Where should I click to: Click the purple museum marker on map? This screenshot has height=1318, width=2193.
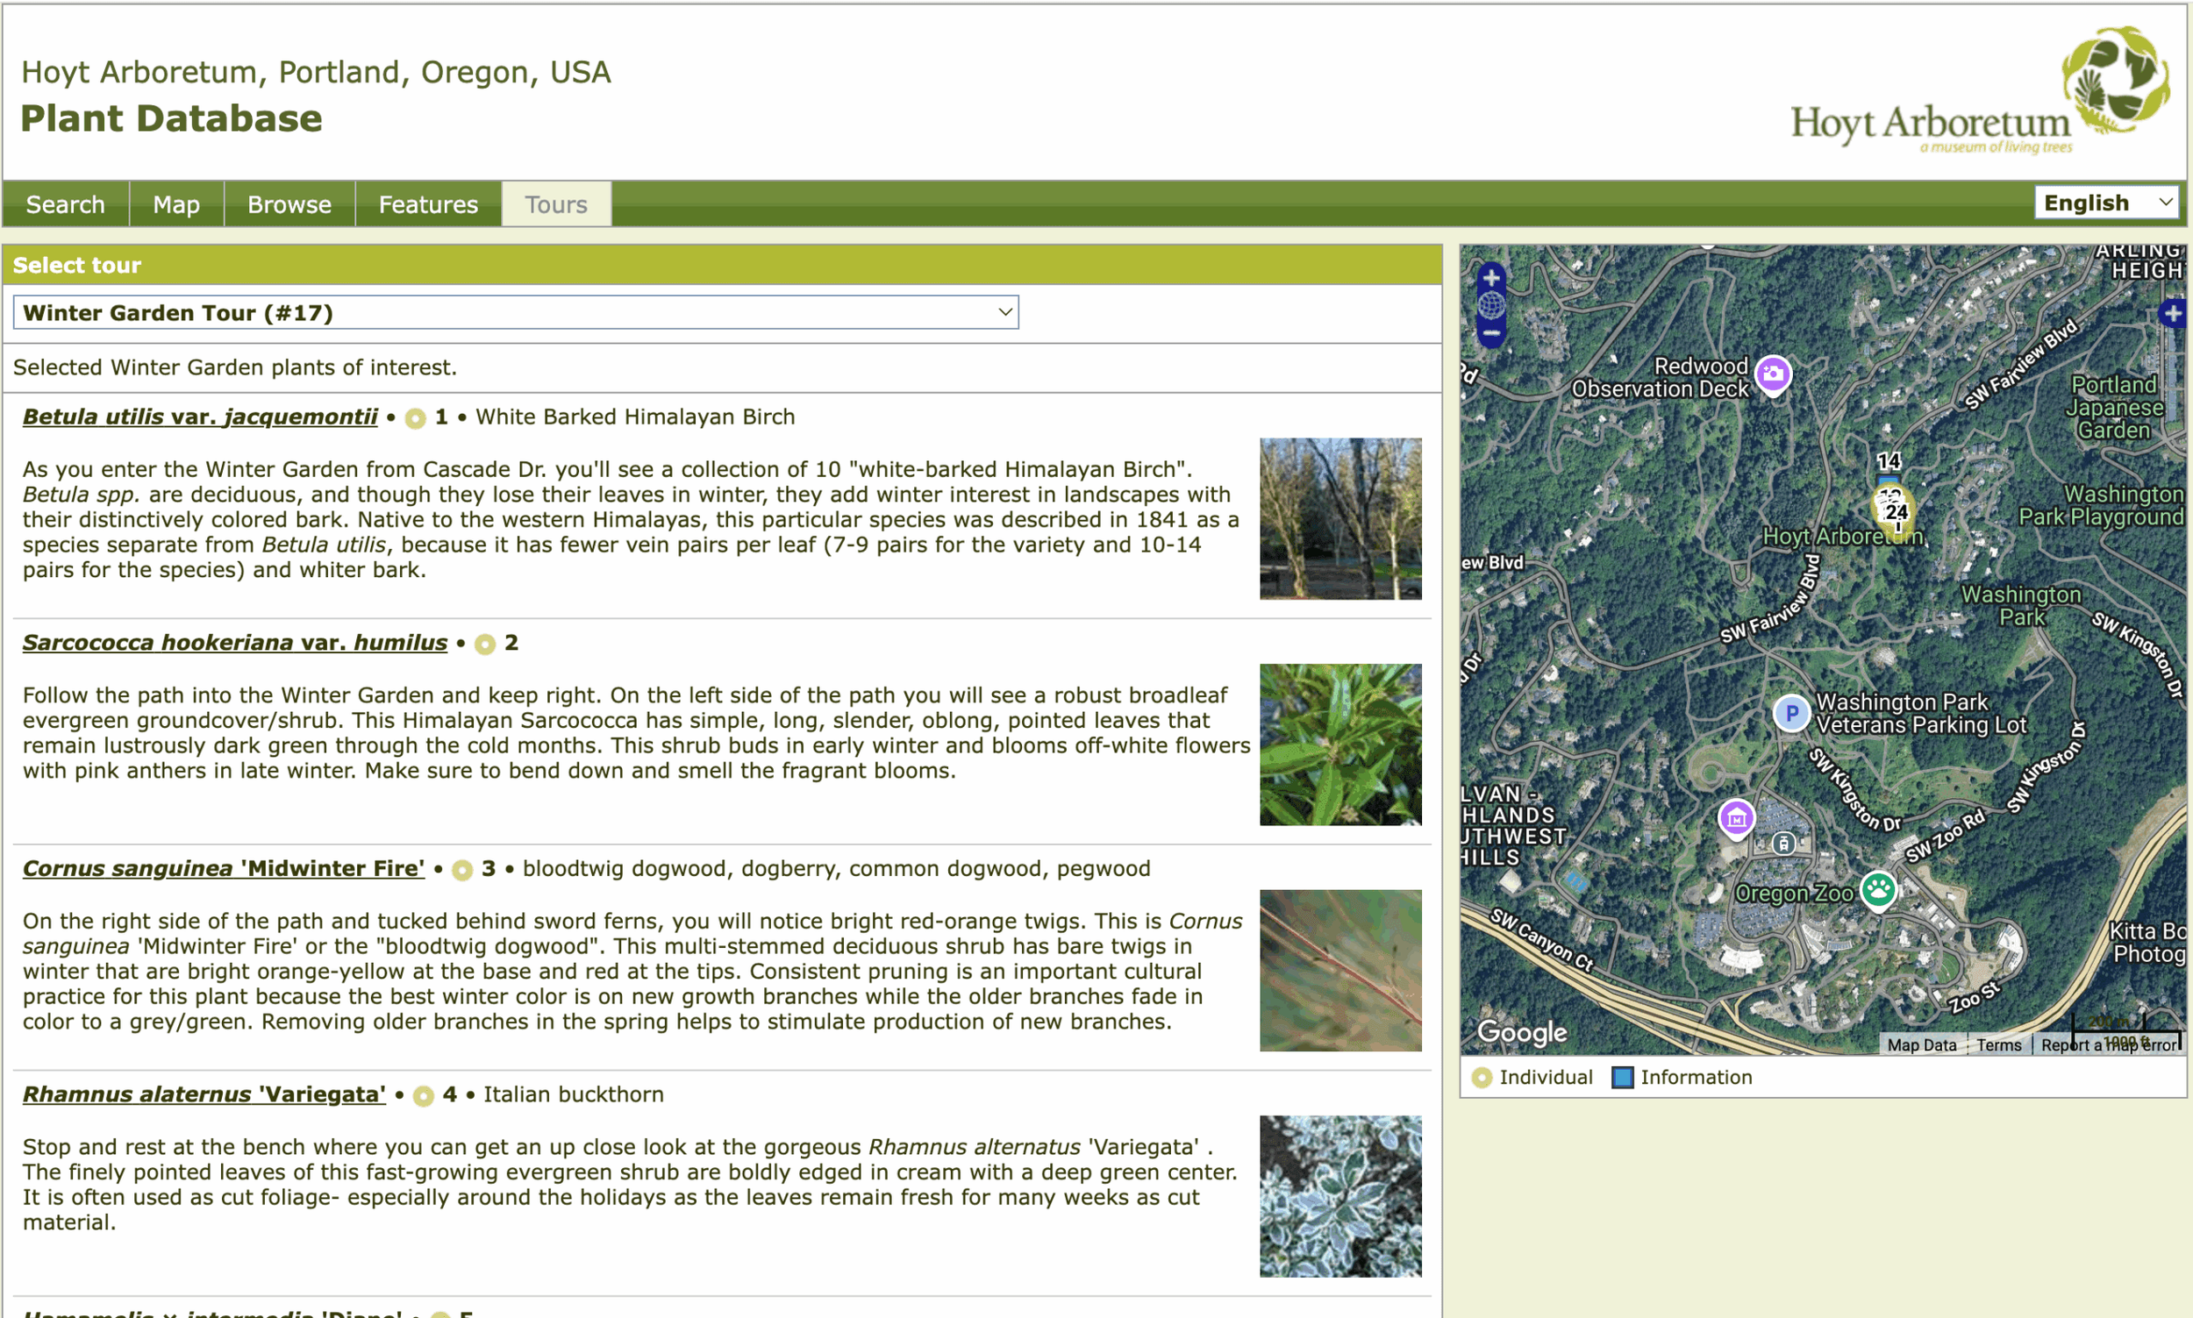1737,819
